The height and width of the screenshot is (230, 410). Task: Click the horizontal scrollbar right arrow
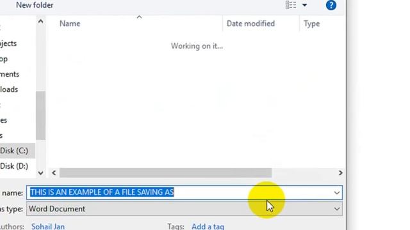pos(340,173)
